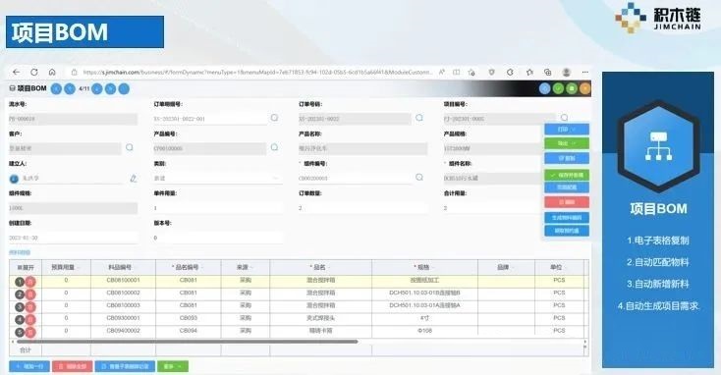The image size is (721, 375).
Task: Click the 品名 column header
Action: pyautogui.click(x=320, y=267)
